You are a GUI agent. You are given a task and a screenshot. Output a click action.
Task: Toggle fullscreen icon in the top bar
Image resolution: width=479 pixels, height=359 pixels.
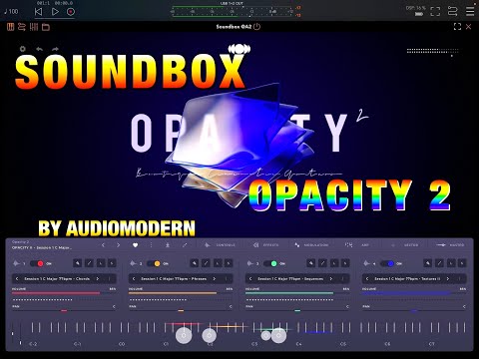tap(435, 11)
